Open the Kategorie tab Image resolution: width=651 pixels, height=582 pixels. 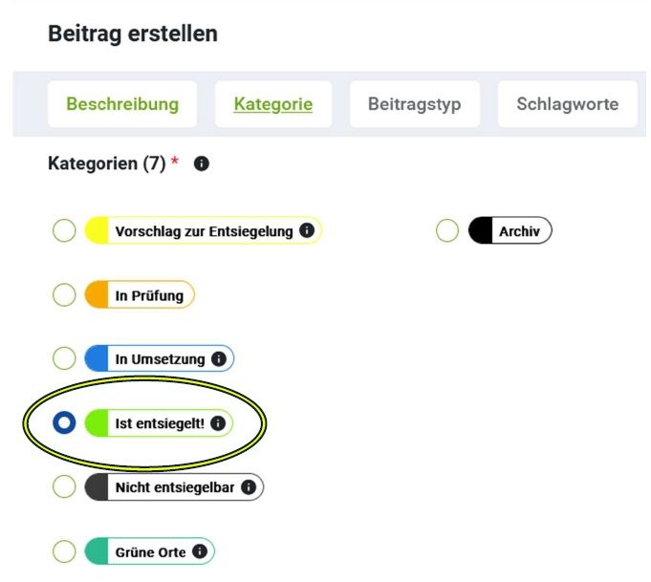[x=272, y=104]
